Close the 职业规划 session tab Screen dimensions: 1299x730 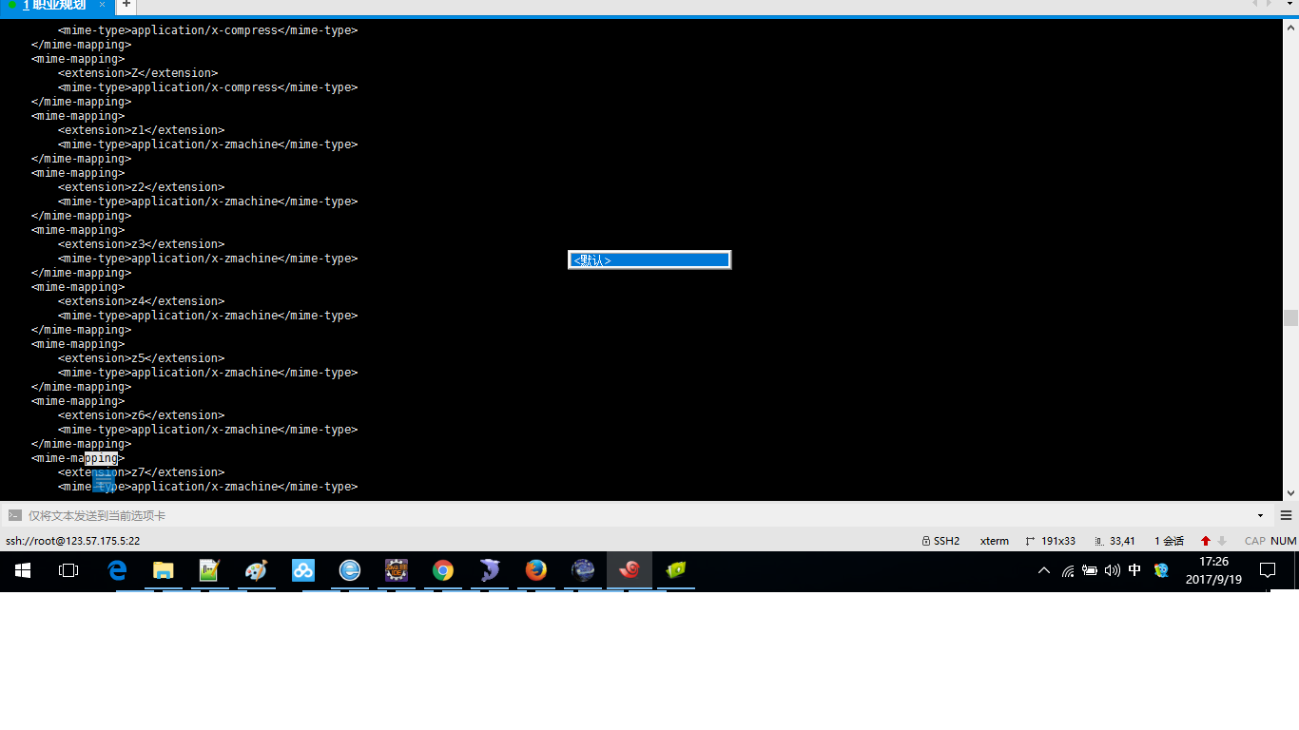pos(102,5)
